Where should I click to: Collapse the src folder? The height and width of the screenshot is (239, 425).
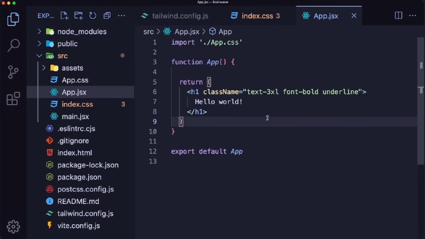(80, 56)
